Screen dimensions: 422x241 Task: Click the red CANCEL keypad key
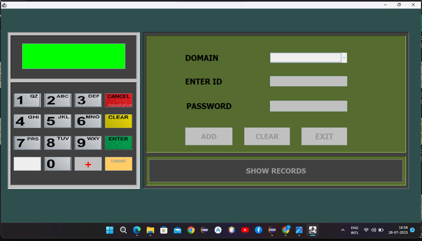click(x=119, y=100)
